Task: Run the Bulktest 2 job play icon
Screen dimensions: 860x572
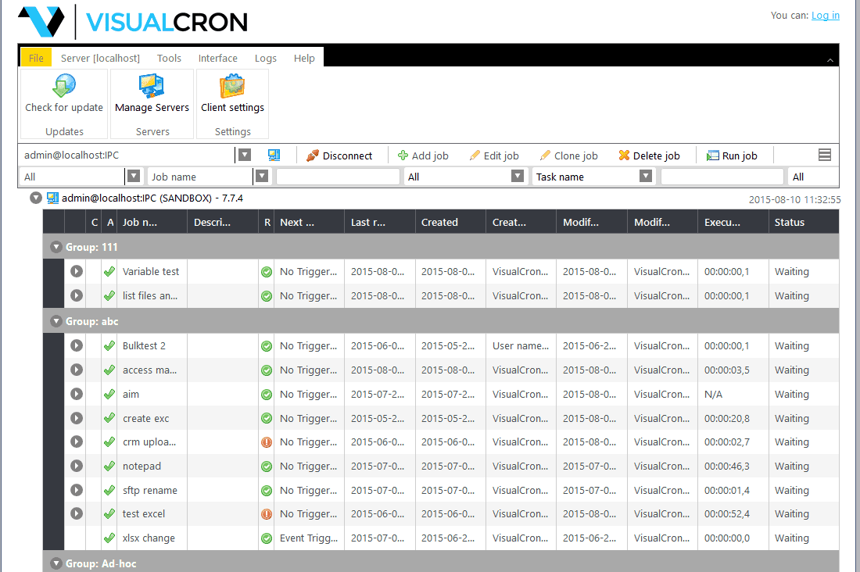Action: click(77, 345)
